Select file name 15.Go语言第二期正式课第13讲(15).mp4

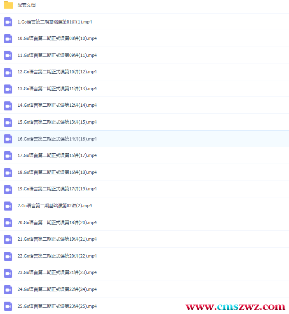click(57, 122)
